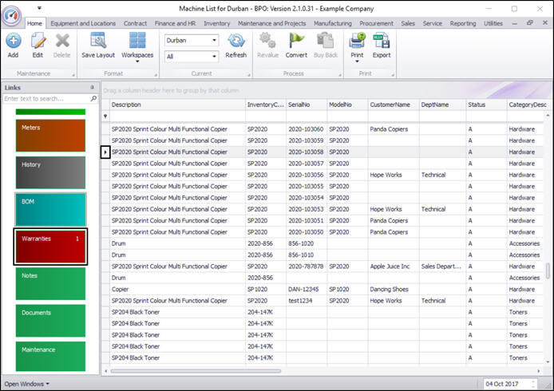This screenshot has width=554, height=391.
Task: Switch to the Procurement tab
Action: click(x=376, y=24)
